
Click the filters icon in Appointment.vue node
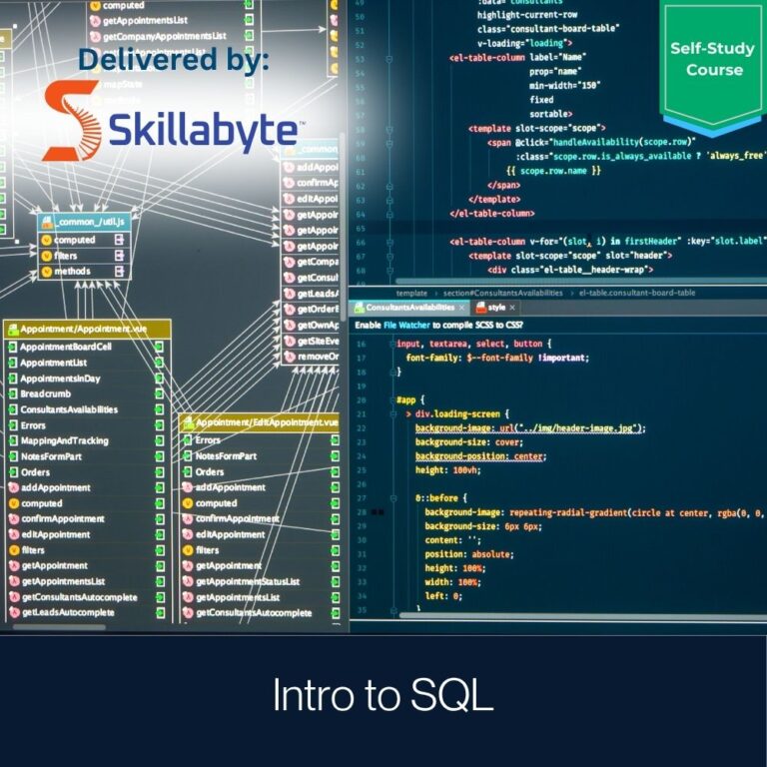(x=14, y=550)
